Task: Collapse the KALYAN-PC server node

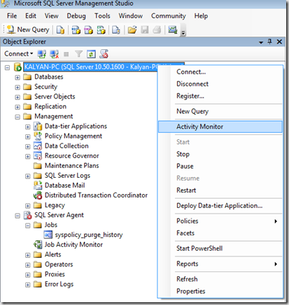Action: 8,67
